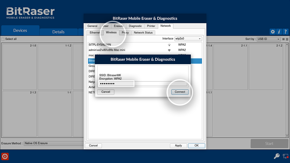The height and width of the screenshot is (163, 290).
Task: Switch to the User settings tab
Action: click(x=106, y=26)
